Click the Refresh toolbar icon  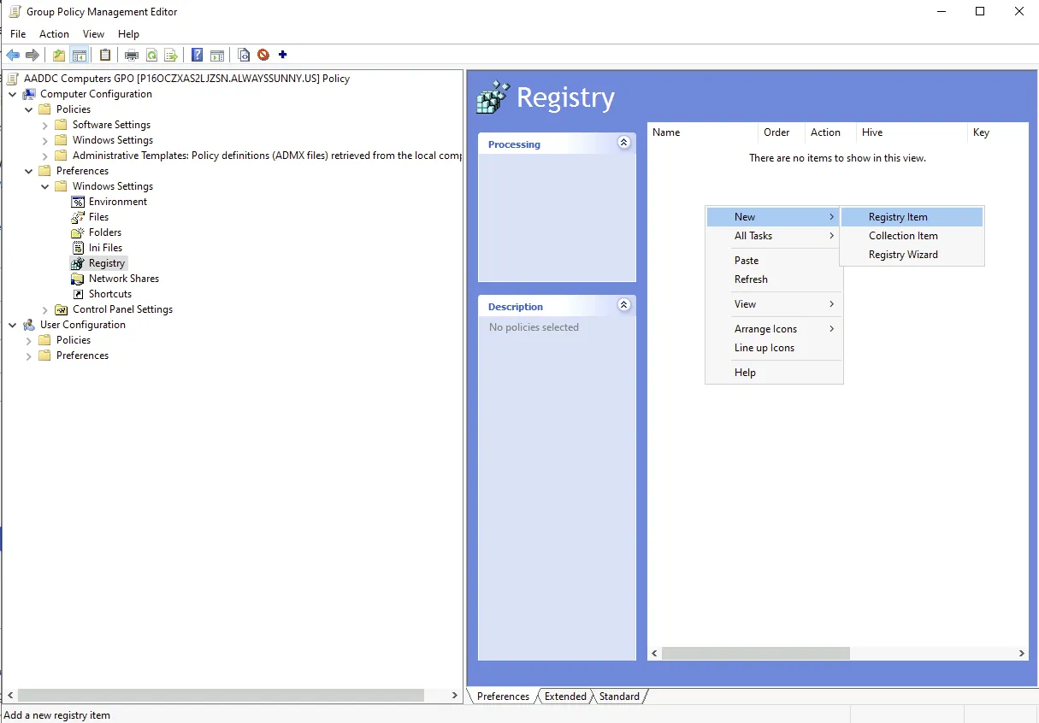click(x=151, y=56)
